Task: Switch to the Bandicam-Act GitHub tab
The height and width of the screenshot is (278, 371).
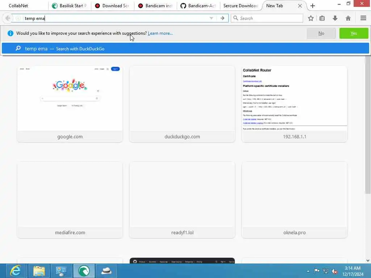Action: click(x=199, y=6)
